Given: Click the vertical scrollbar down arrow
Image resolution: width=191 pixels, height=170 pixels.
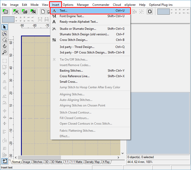Looking at the screenshot, I should [123, 153].
